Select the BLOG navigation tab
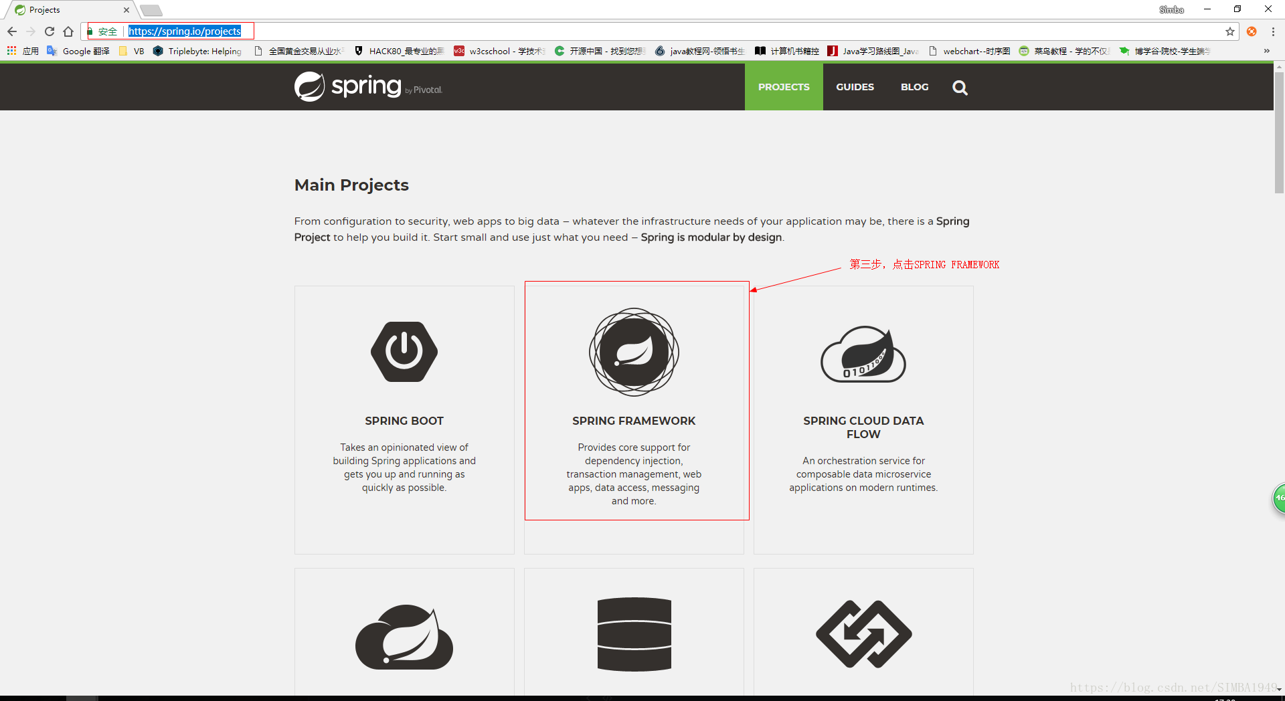1285x701 pixels. [914, 87]
